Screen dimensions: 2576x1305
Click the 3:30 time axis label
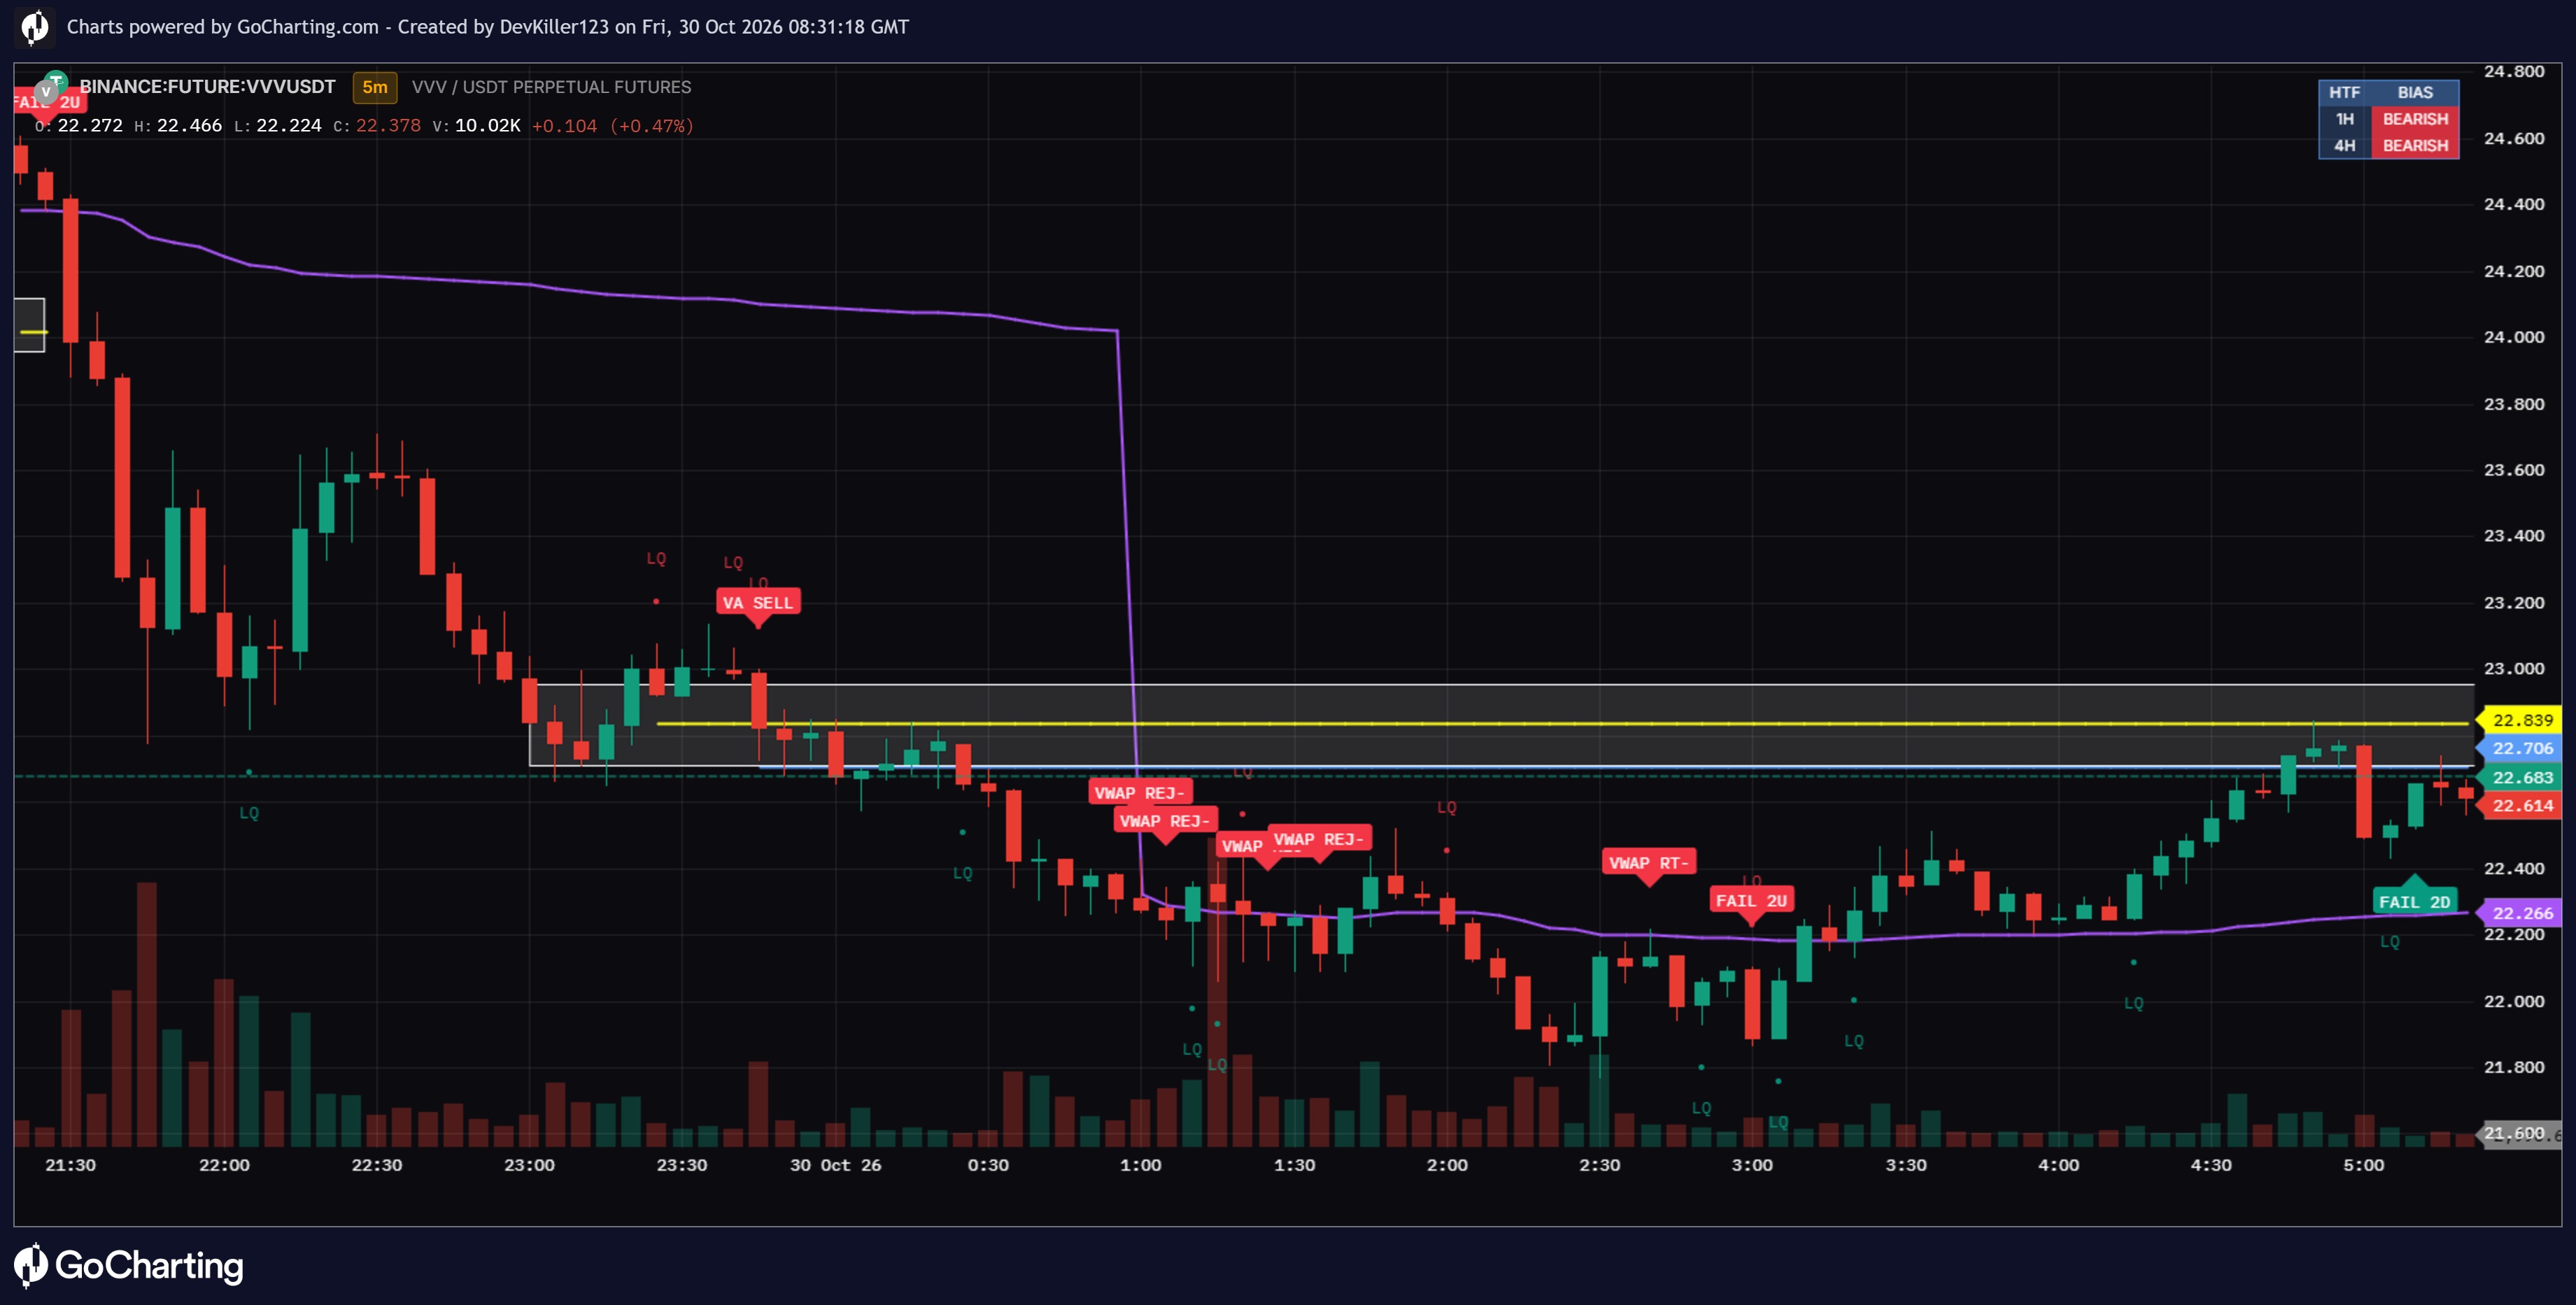tap(1906, 1165)
